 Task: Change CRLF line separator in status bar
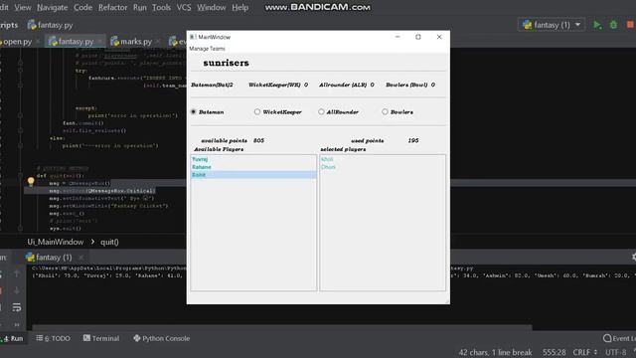(585, 352)
